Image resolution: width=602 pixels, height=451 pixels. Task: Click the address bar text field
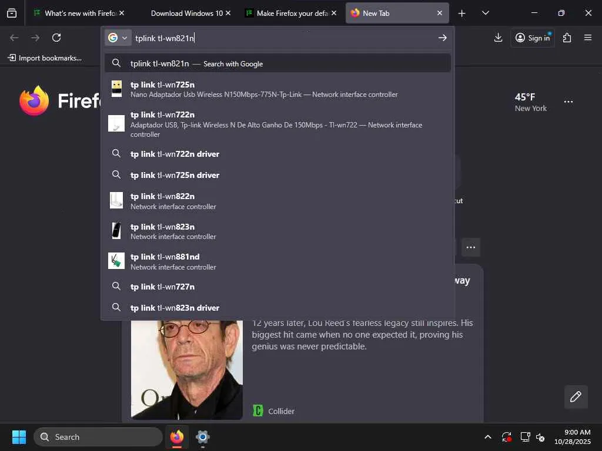point(284,38)
